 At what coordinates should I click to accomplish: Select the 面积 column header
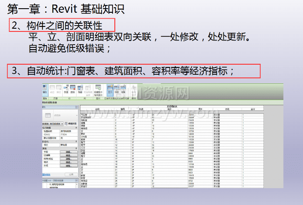[169, 109]
